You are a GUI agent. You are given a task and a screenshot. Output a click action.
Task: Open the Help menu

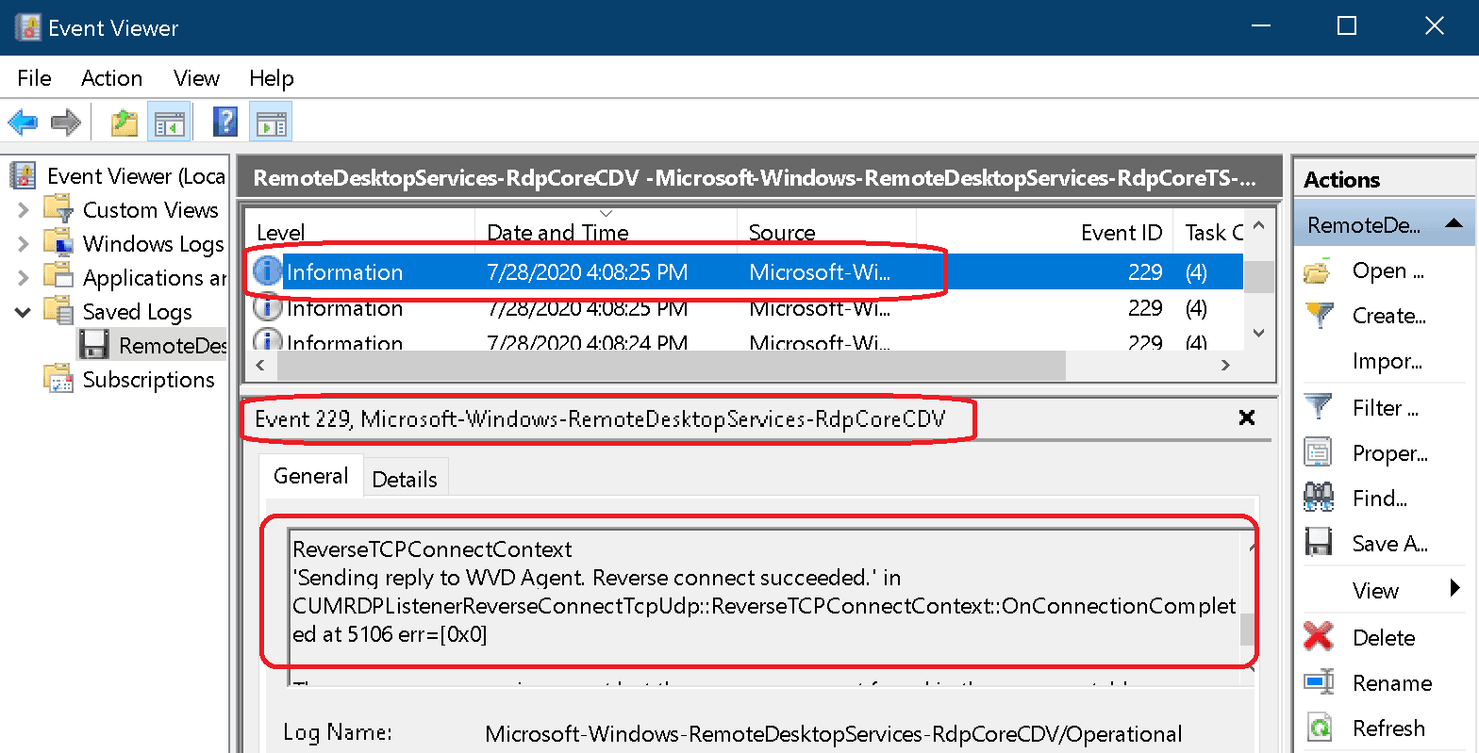pos(272,78)
